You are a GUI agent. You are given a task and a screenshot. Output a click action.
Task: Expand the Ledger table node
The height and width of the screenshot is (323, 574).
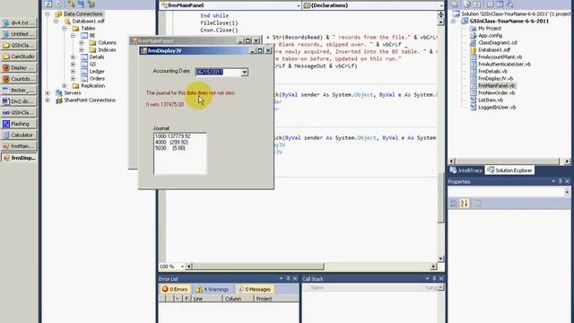click(73, 72)
